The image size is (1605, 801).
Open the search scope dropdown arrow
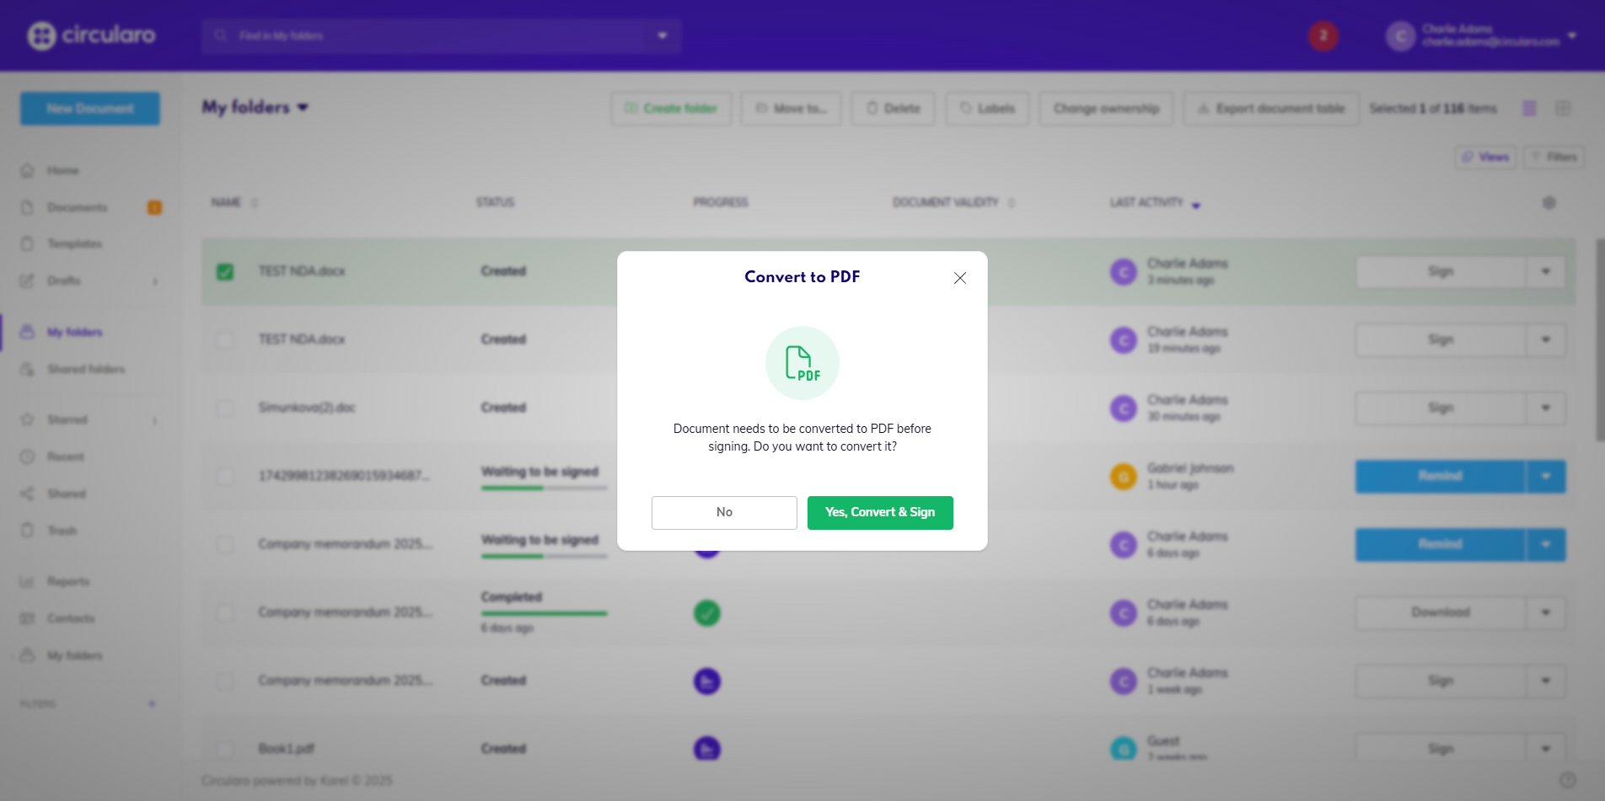tap(662, 35)
